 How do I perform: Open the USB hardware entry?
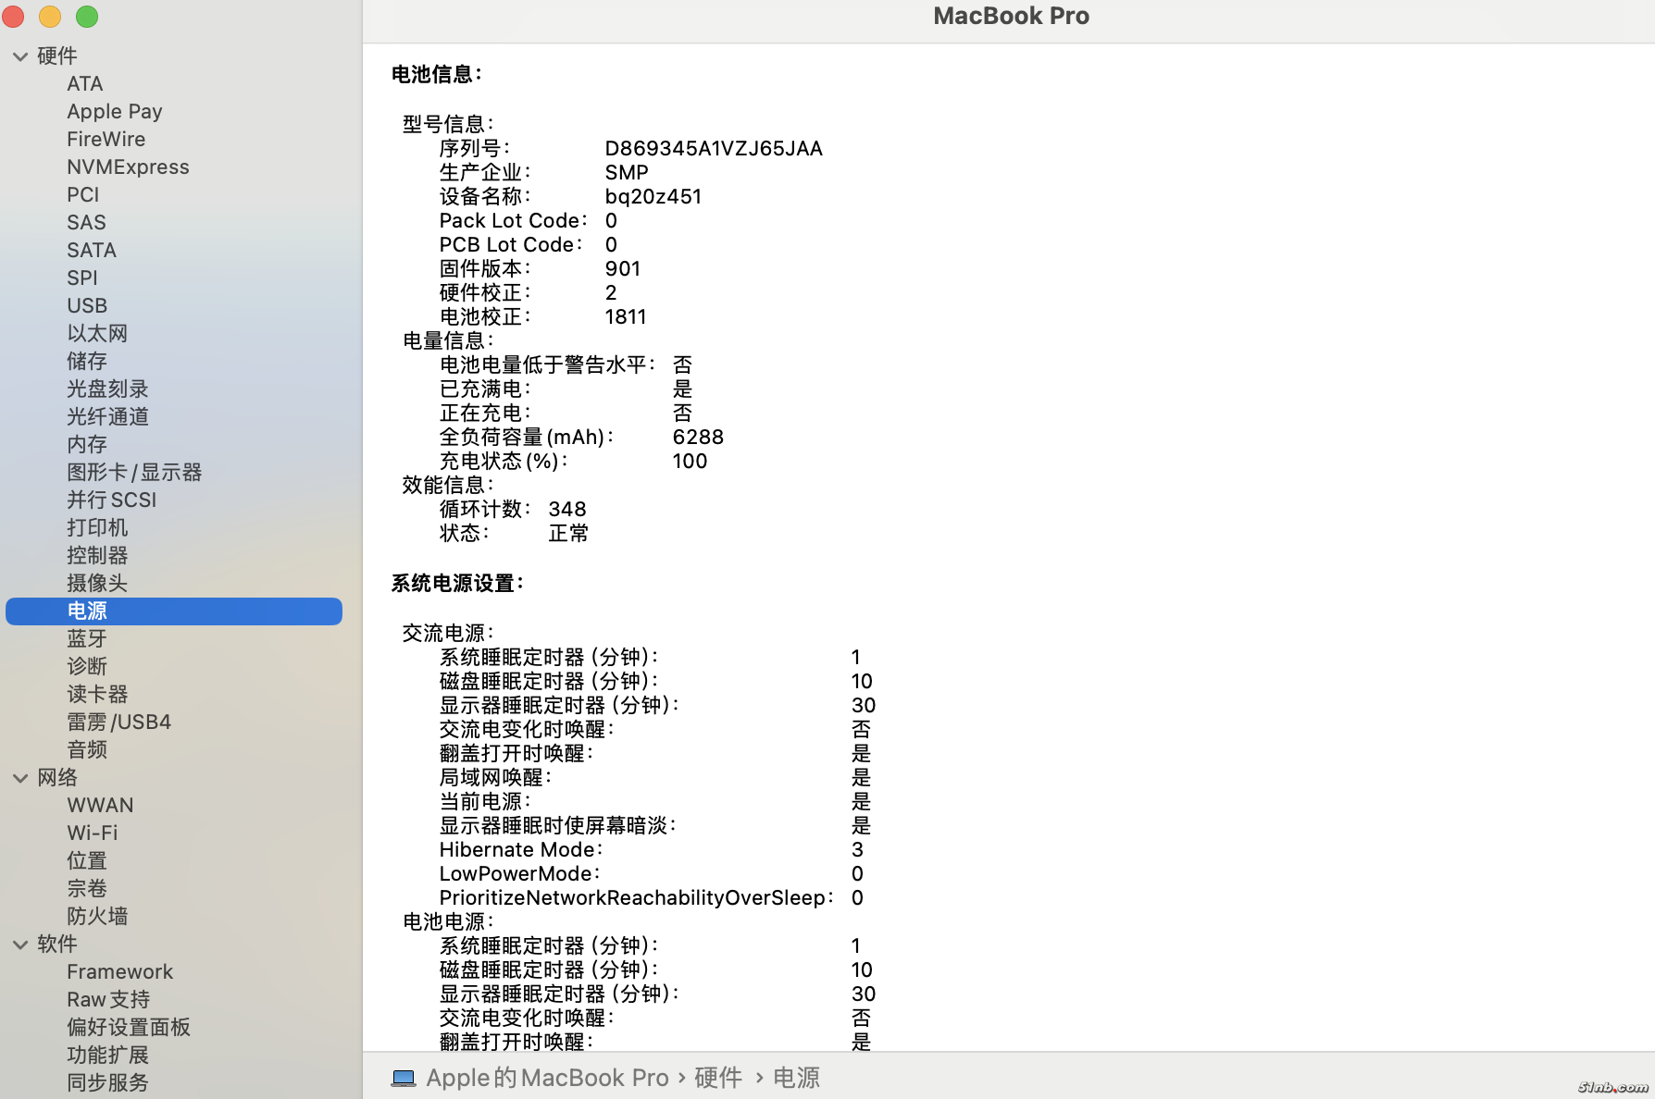87,305
